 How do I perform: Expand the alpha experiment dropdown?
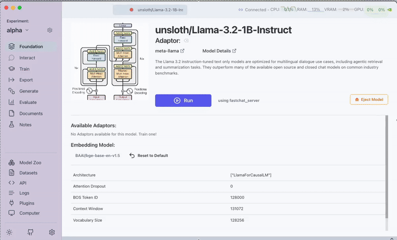pos(18,30)
